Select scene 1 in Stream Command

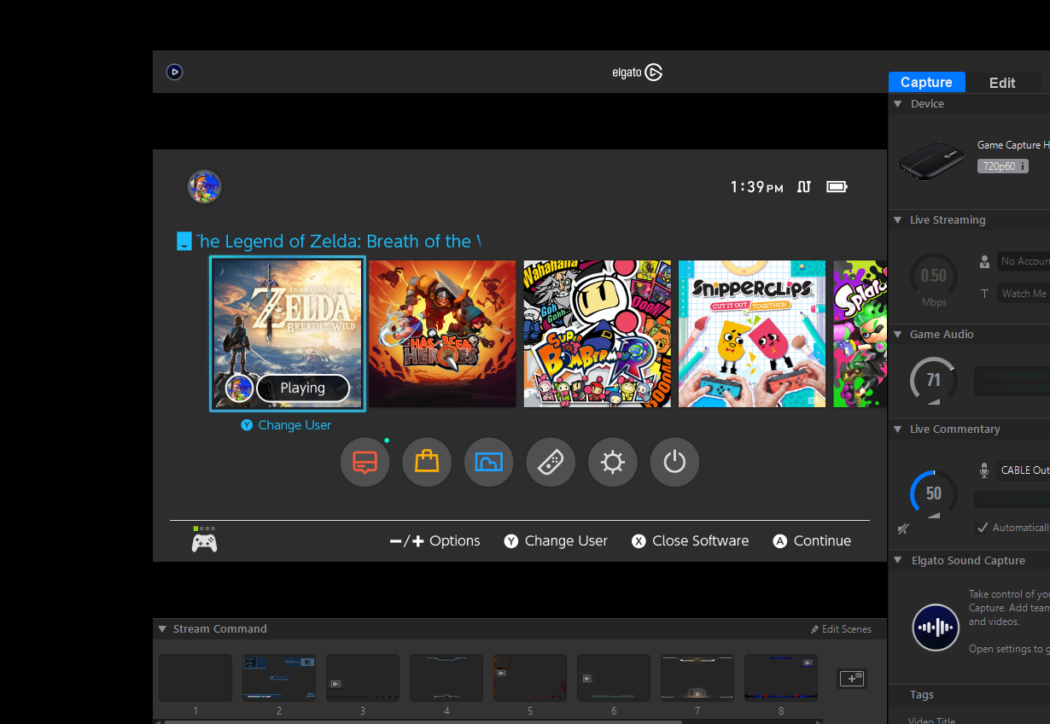point(195,678)
